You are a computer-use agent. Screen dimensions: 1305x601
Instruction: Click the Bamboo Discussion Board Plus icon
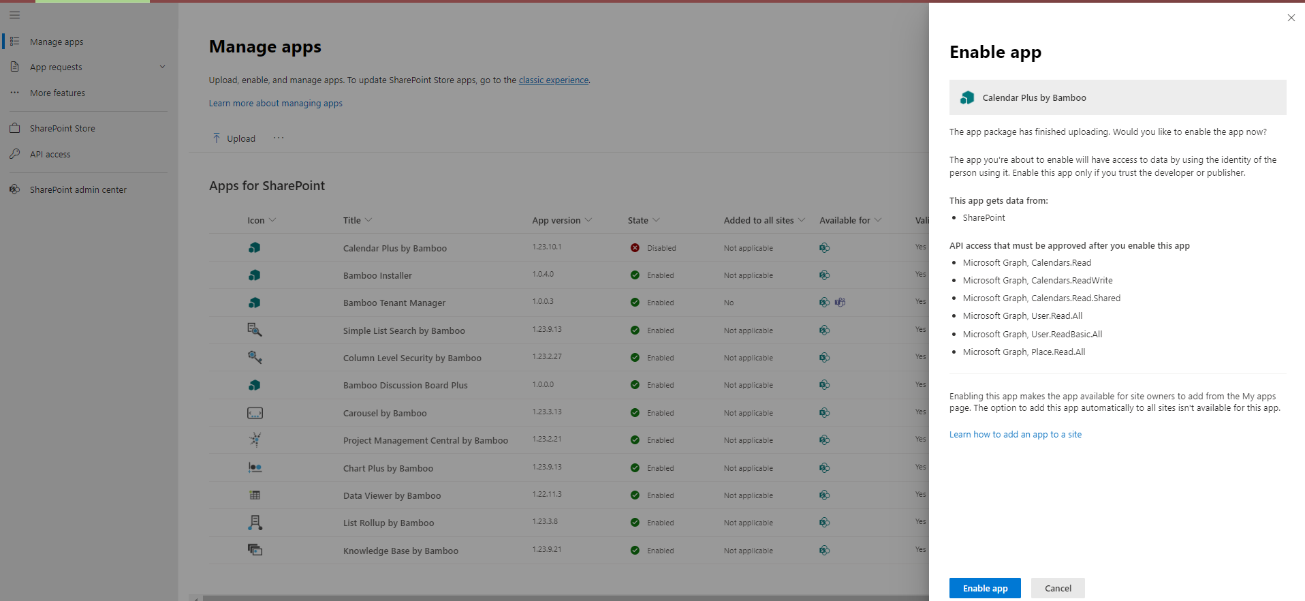click(x=255, y=385)
